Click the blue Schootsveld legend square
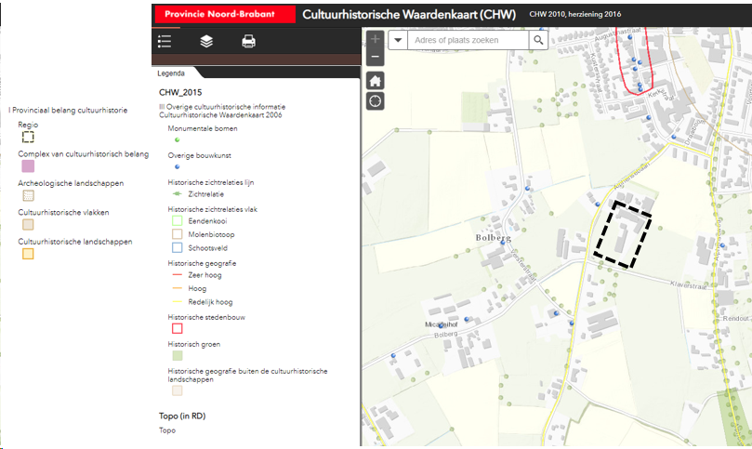Image resolution: width=752 pixels, height=449 pixels. (177, 248)
